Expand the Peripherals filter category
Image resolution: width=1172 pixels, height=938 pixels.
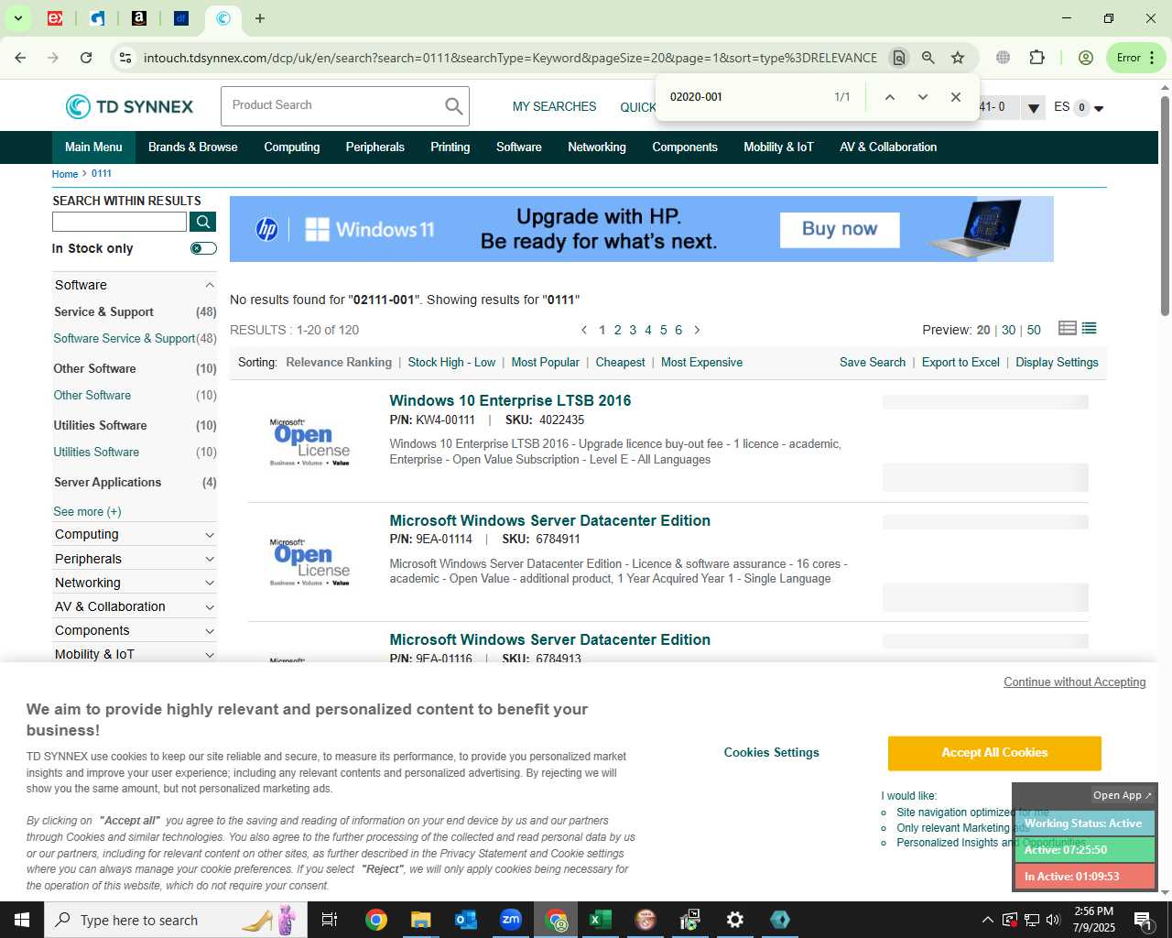pyautogui.click(x=210, y=559)
